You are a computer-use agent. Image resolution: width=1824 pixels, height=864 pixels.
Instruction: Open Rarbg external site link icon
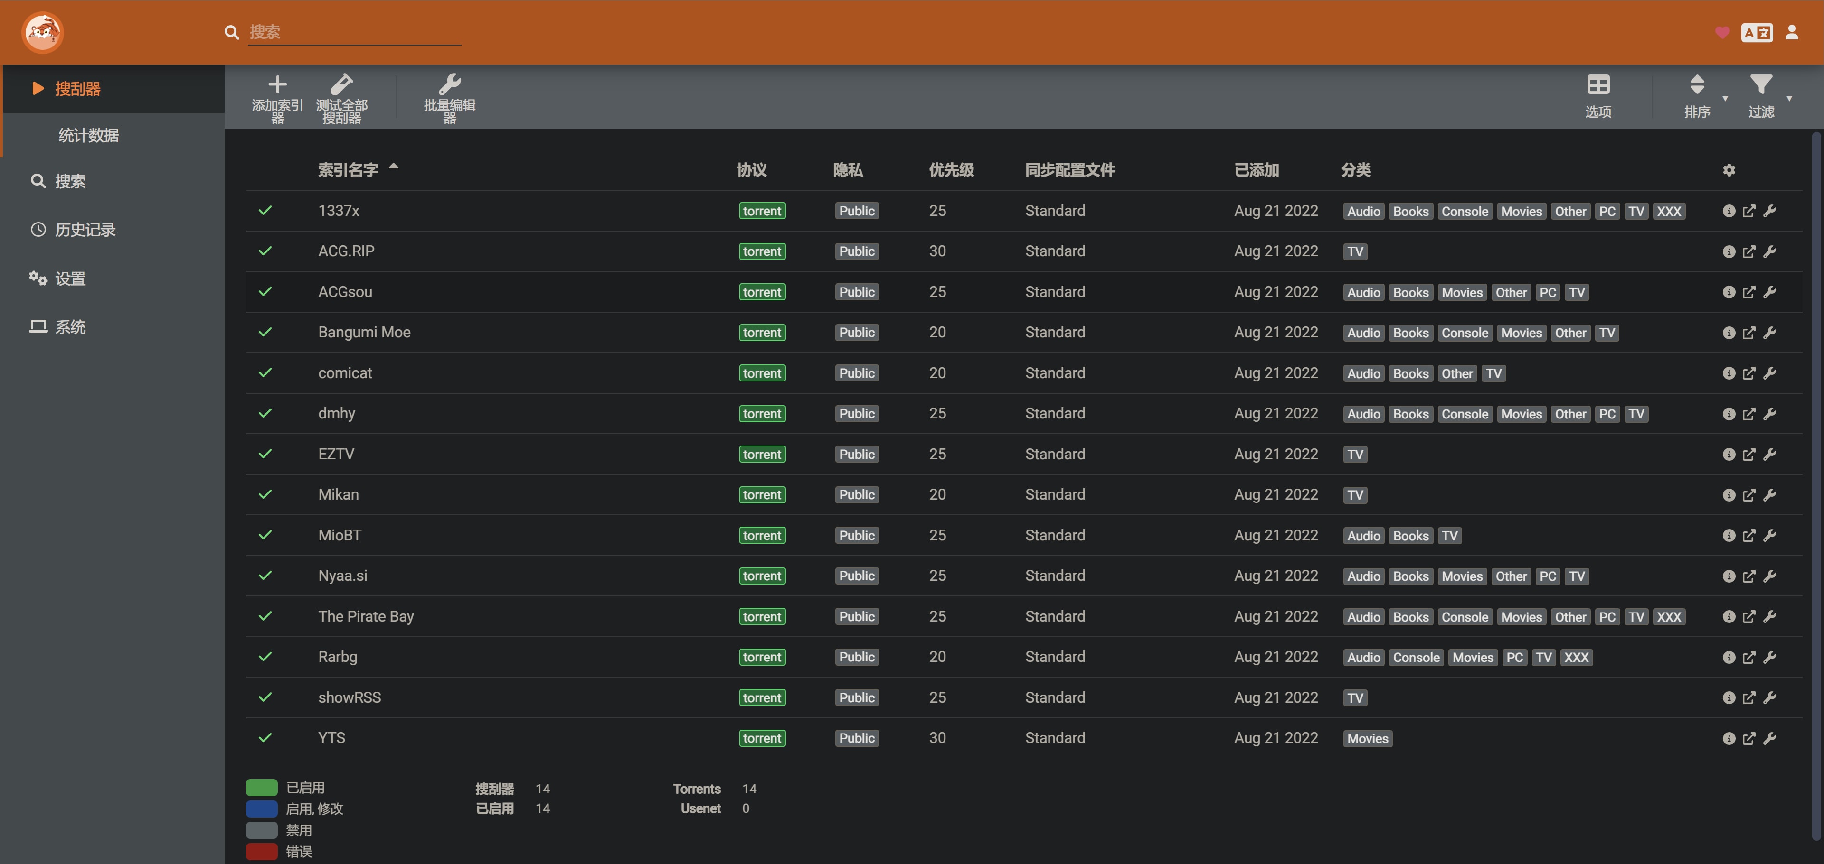1748,658
